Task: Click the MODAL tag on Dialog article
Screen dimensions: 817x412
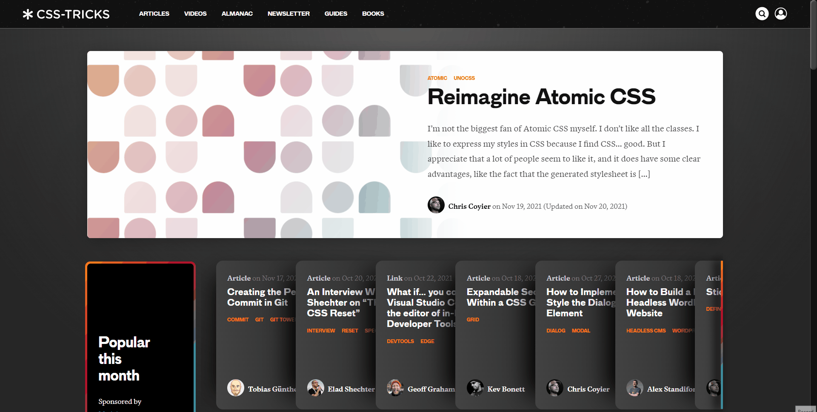Action: (581, 331)
